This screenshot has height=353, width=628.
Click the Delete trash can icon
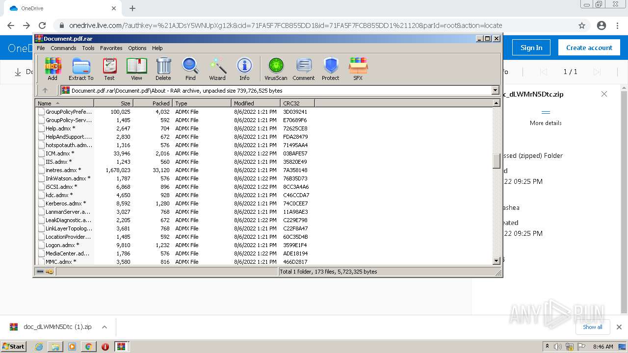tap(163, 69)
